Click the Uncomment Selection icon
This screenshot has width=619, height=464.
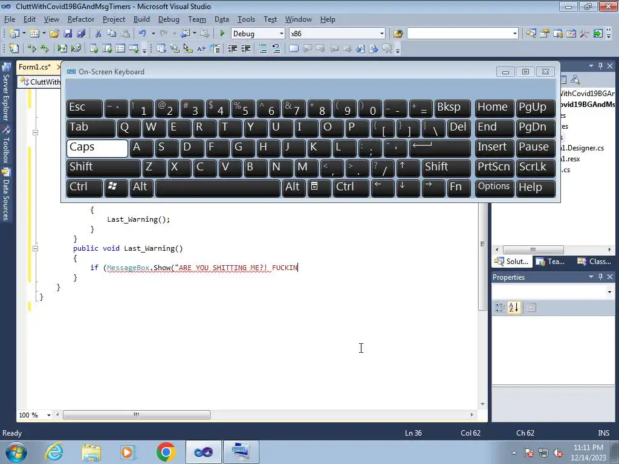(276, 48)
